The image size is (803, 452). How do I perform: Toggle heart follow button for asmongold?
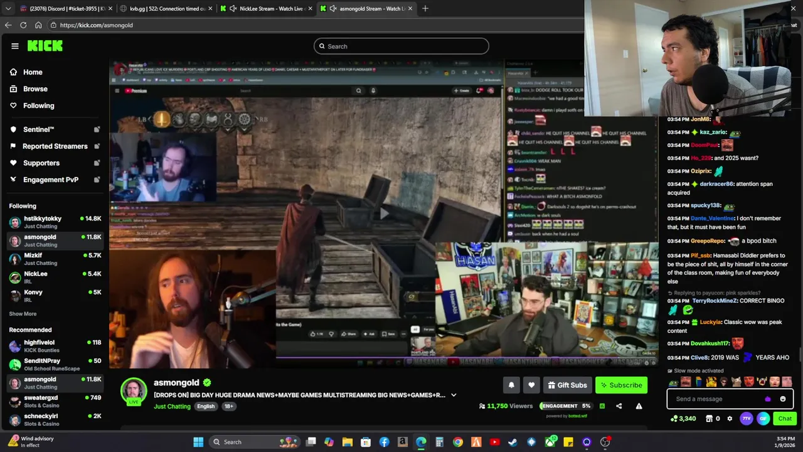[531, 385]
